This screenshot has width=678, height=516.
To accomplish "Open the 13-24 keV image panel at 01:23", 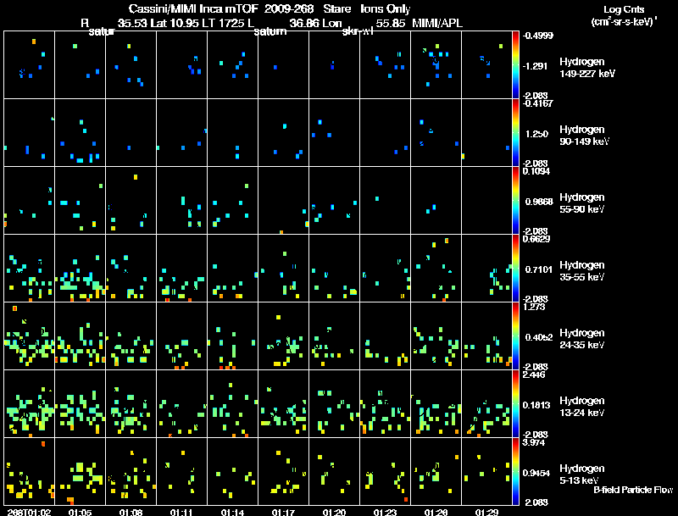I will click(x=386, y=404).
